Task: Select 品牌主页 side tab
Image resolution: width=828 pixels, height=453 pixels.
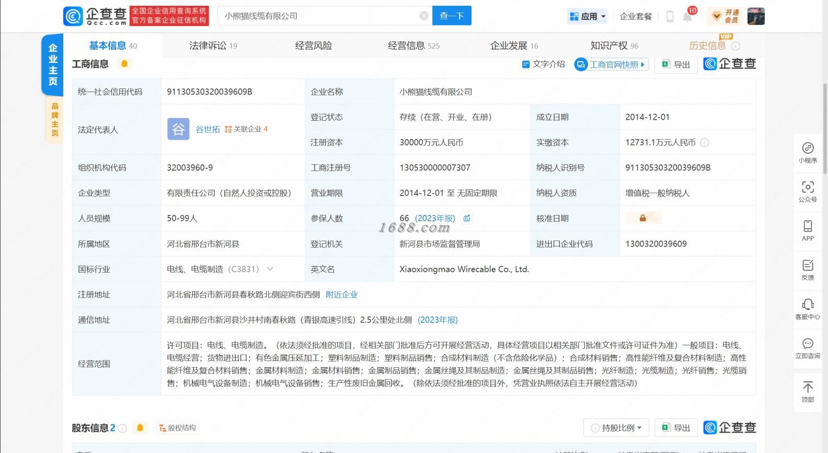Action: click(54, 119)
